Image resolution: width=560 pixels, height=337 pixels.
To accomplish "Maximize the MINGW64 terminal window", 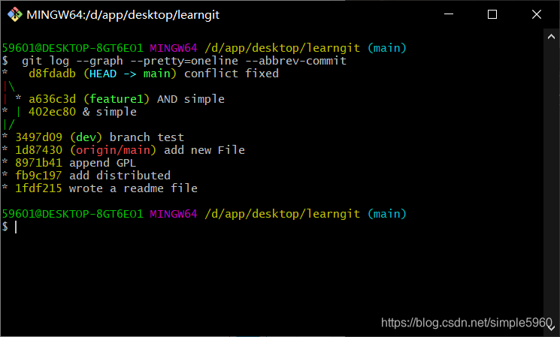I will click(492, 14).
